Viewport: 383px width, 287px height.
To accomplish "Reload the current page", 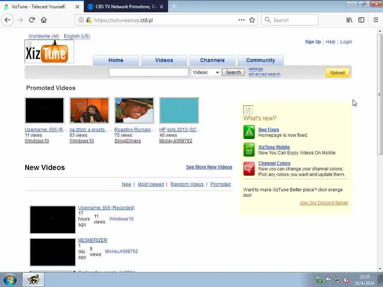I will [x=32, y=20].
